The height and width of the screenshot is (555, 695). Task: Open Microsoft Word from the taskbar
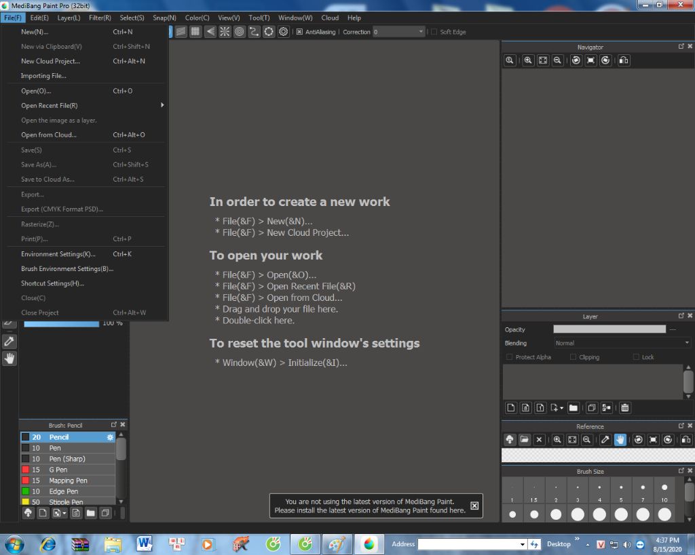pyautogui.click(x=144, y=544)
